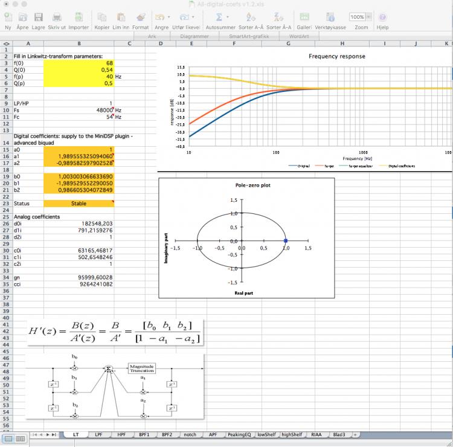The image size is (453, 447).
Task: Expand the Zoom percentage dropdown
Action: pyautogui.click(x=368, y=17)
